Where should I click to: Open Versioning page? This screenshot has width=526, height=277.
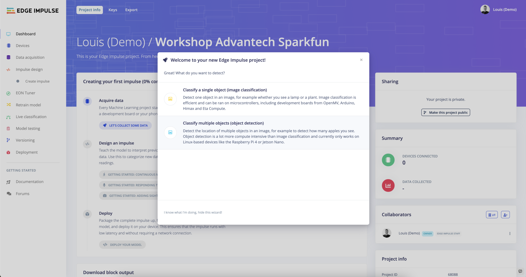click(25, 140)
